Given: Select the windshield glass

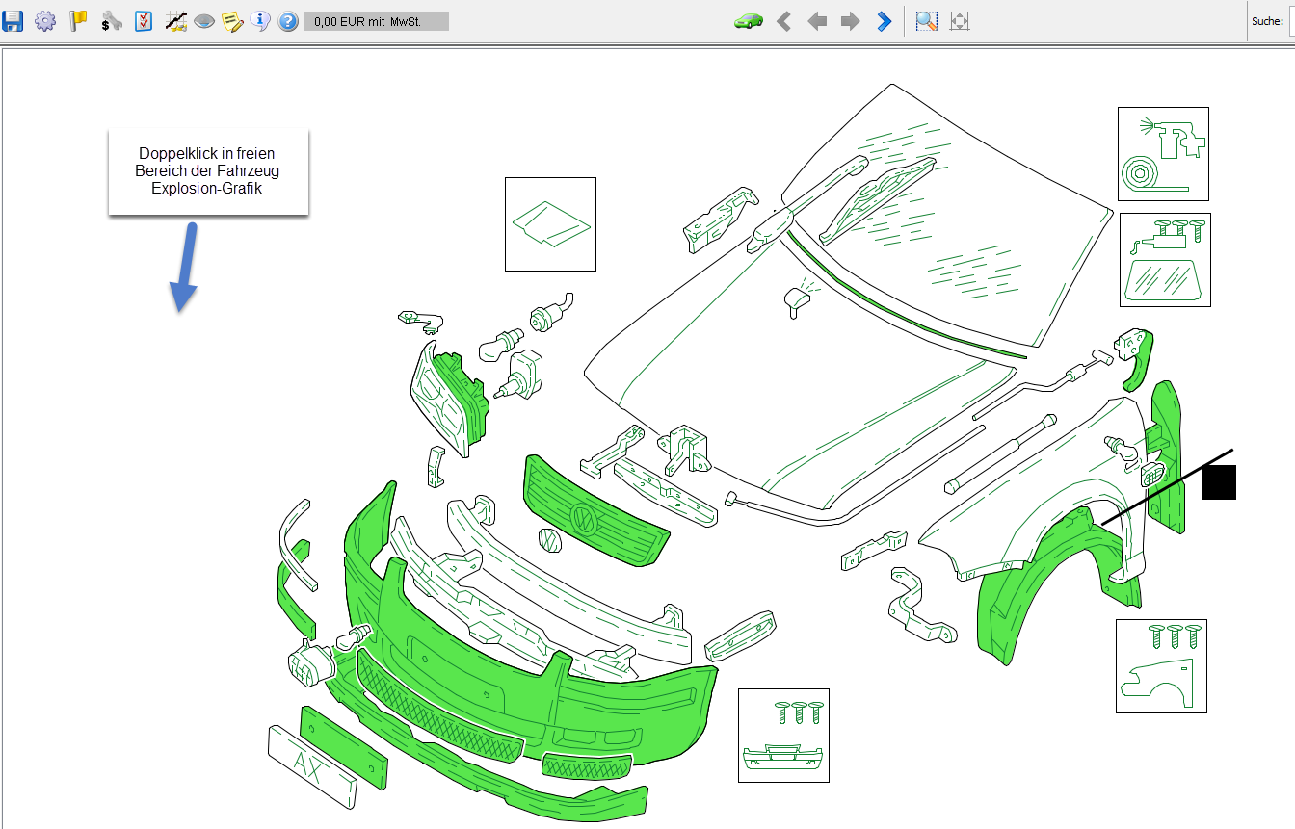Looking at the screenshot, I should (949, 217).
